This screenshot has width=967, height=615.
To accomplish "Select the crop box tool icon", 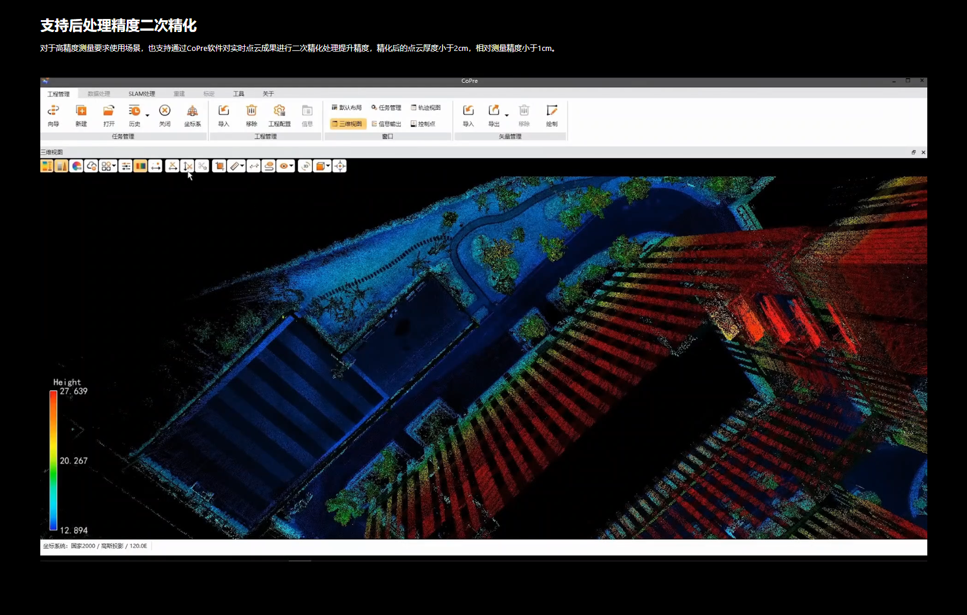I will pos(219,166).
